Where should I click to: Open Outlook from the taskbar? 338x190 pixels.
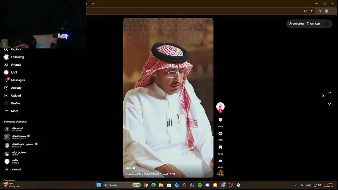pyautogui.click(x=176, y=185)
